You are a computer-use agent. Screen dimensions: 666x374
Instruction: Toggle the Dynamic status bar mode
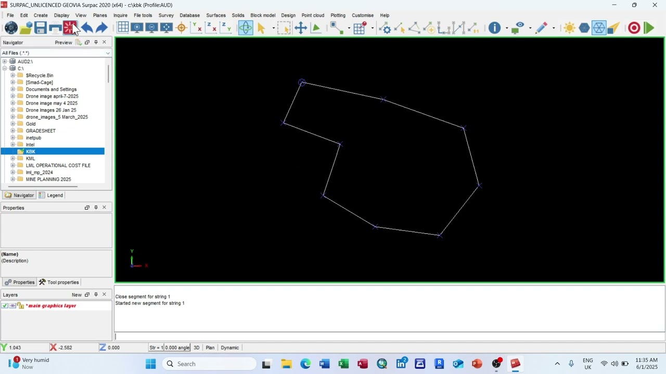229,348
